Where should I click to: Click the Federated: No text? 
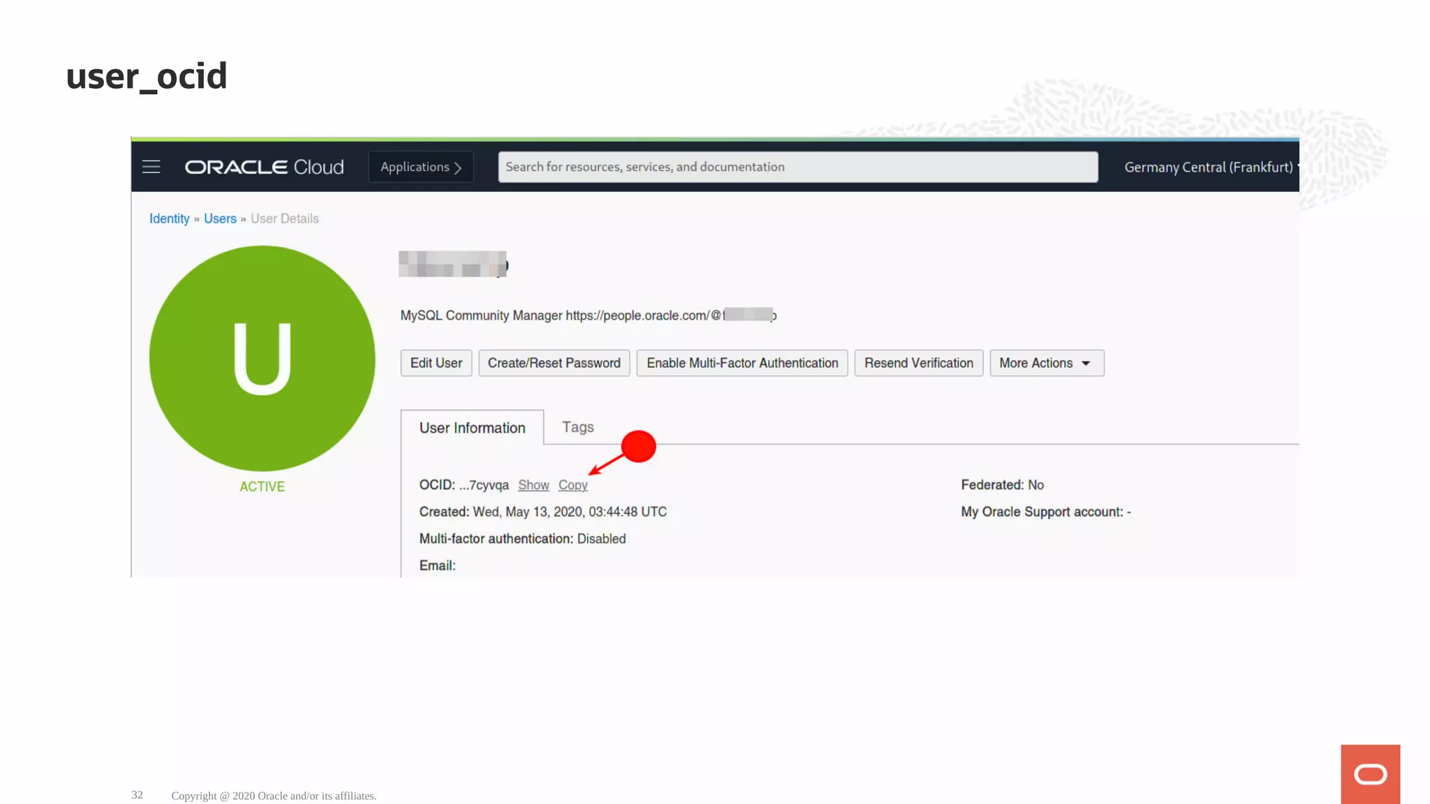(x=1002, y=485)
